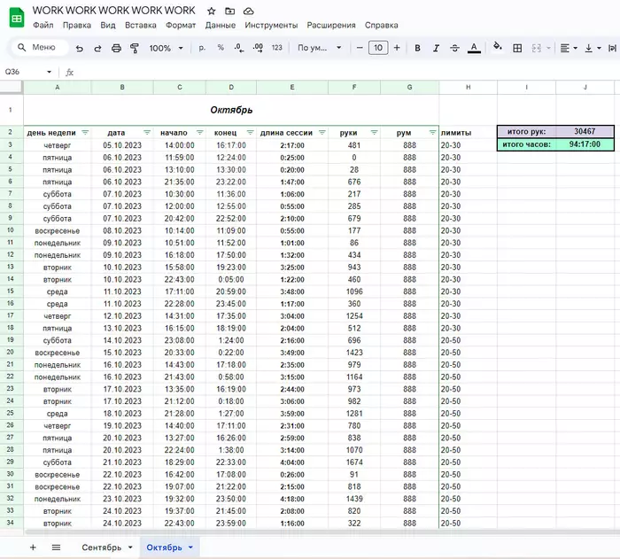Print the spreadsheet
The height and width of the screenshot is (559, 620).
click(116, 48)
